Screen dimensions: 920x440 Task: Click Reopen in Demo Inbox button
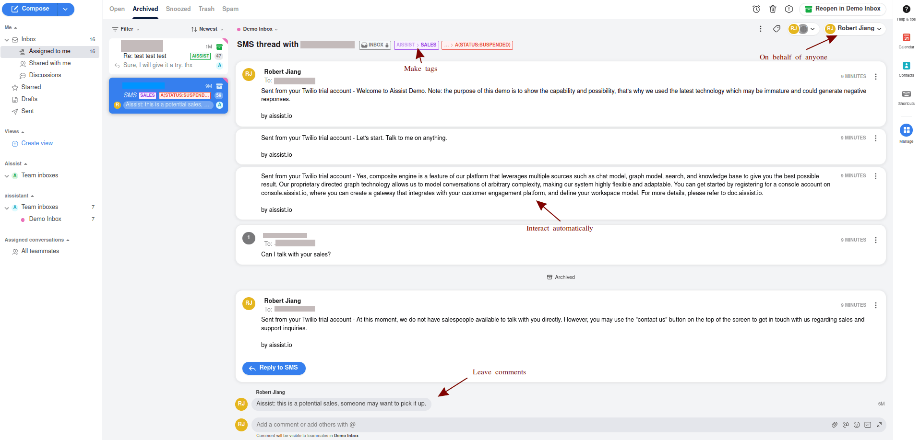tap(843, 9)
